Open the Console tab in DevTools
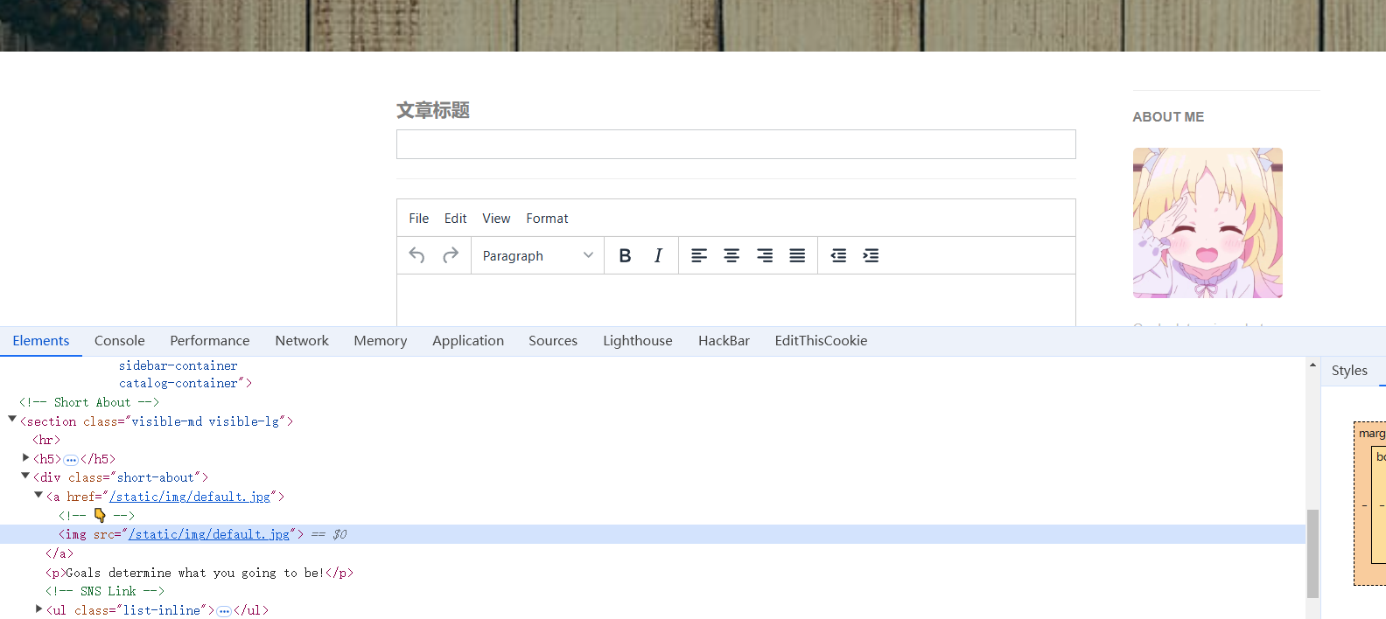This screenshot has height=619, width=1386. tap(120, 341)
